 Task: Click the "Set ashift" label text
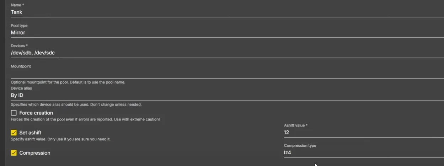click(30, 133)
